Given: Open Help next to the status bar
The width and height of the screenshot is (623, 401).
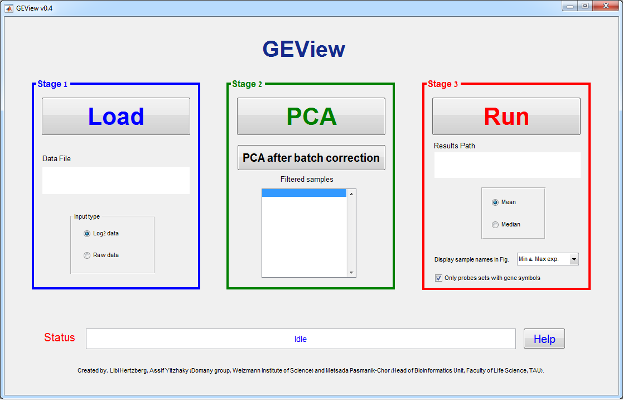Looking at the screenshot, I should [544, 339].
